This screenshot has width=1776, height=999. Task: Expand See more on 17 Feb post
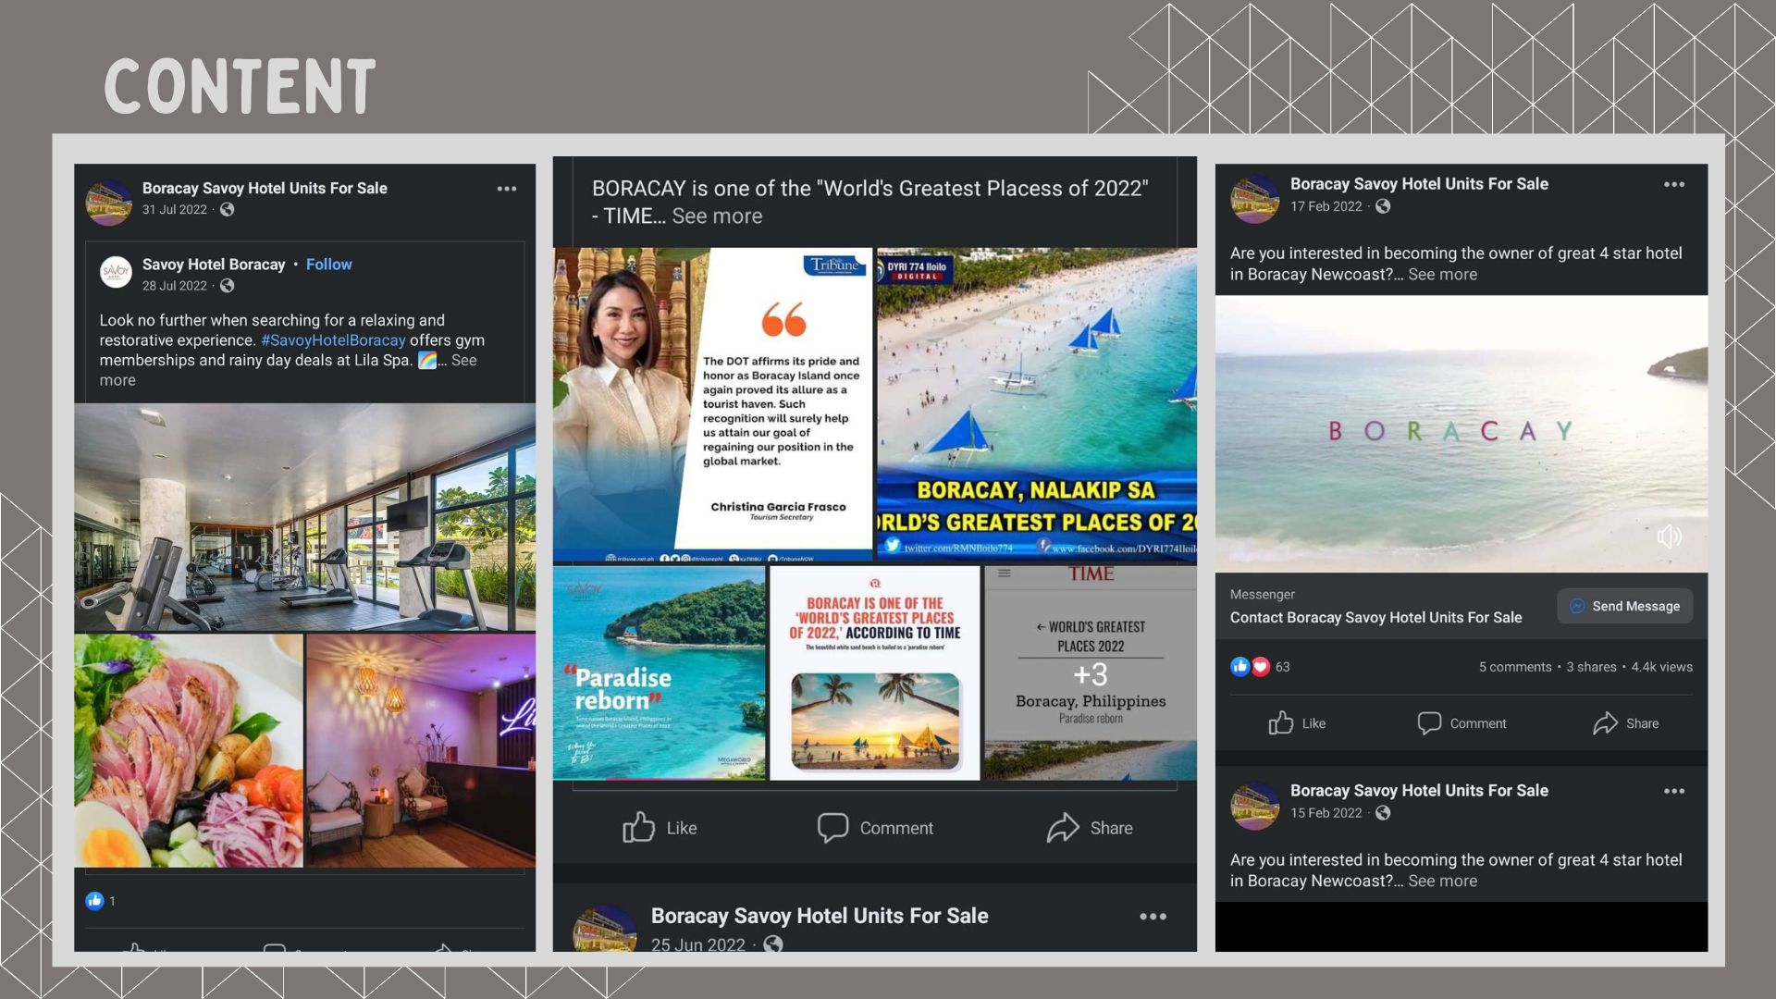(1442, 275)
